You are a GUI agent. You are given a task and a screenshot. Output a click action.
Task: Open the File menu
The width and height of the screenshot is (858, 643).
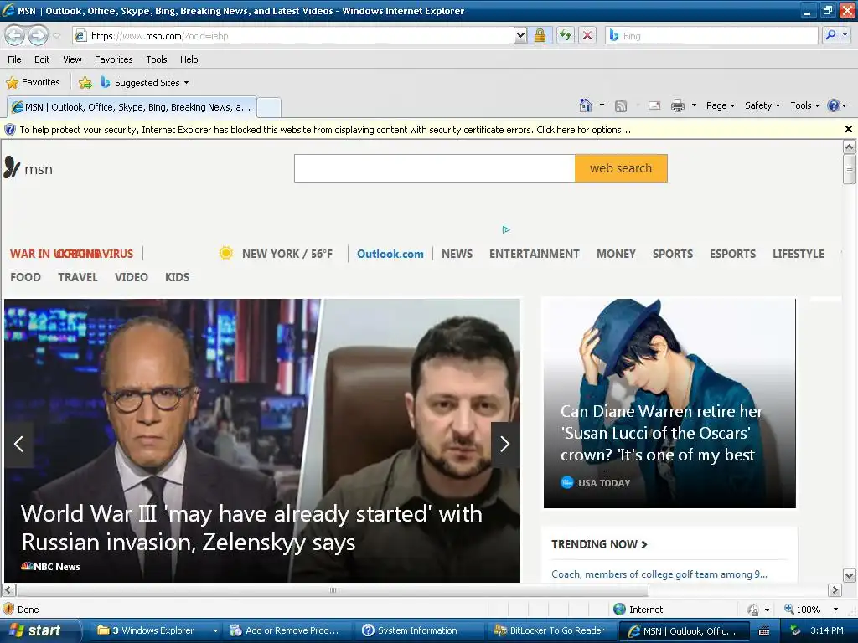click(x=15, y=59)
